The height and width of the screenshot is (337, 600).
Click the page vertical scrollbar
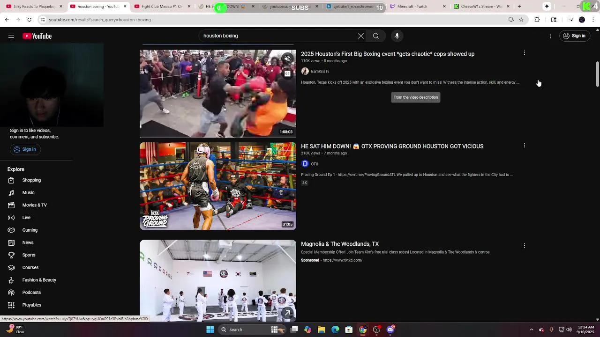point(597,73)
